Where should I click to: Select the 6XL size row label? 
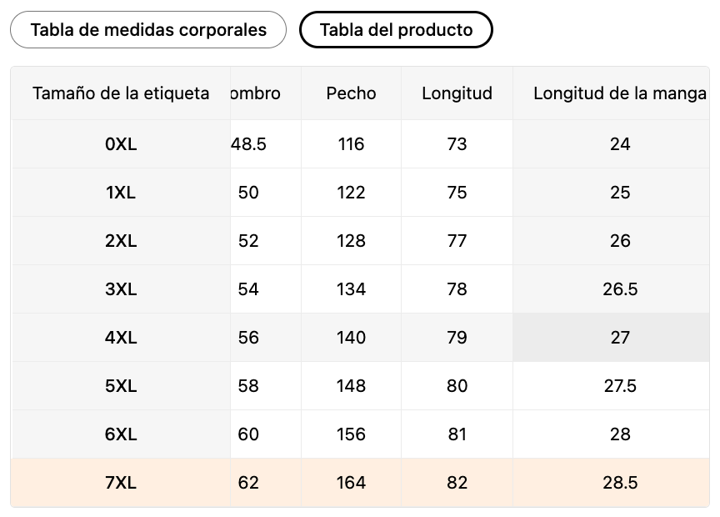tap(121, 434)
